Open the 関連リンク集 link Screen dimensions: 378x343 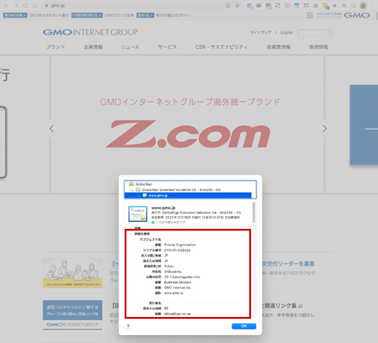[x=281, y=306]
